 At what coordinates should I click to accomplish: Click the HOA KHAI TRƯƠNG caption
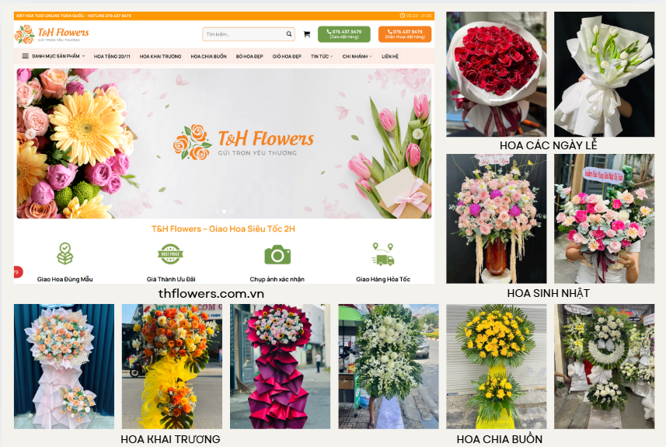click(x=170, y=439)
